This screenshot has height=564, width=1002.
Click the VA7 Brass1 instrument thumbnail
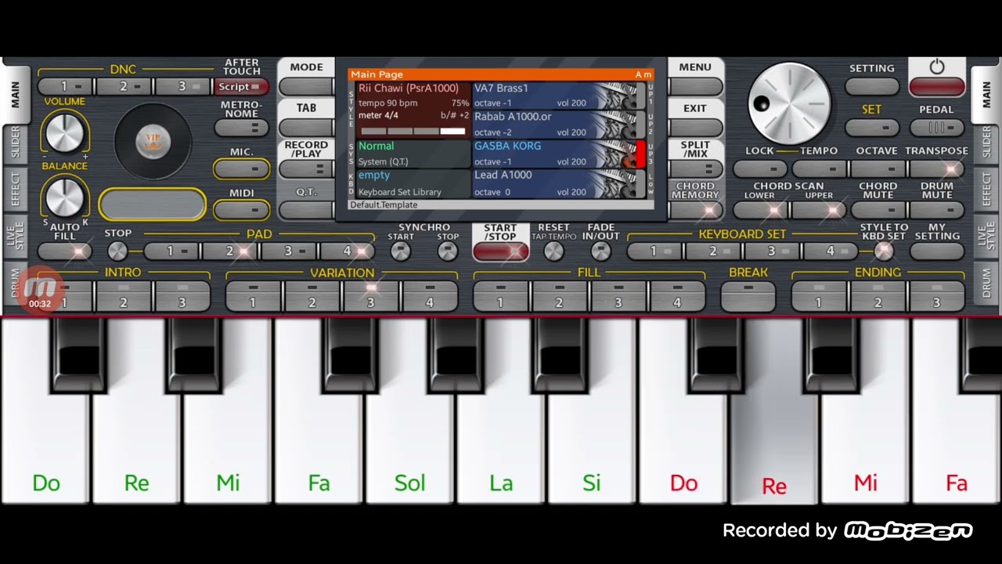click(617, 96)
